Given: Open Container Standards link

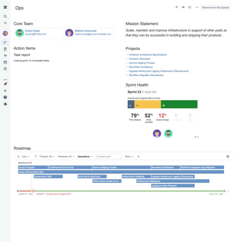Looking at the screenshot, I should (139, 59).
